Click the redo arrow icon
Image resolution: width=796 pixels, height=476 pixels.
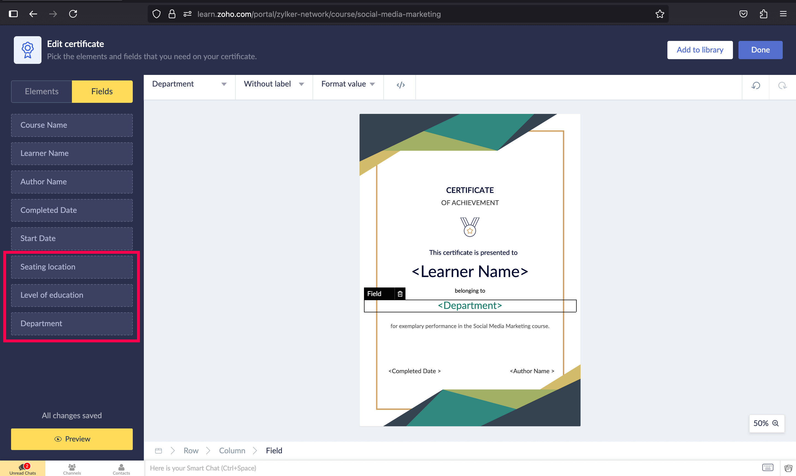pos(782,85)
